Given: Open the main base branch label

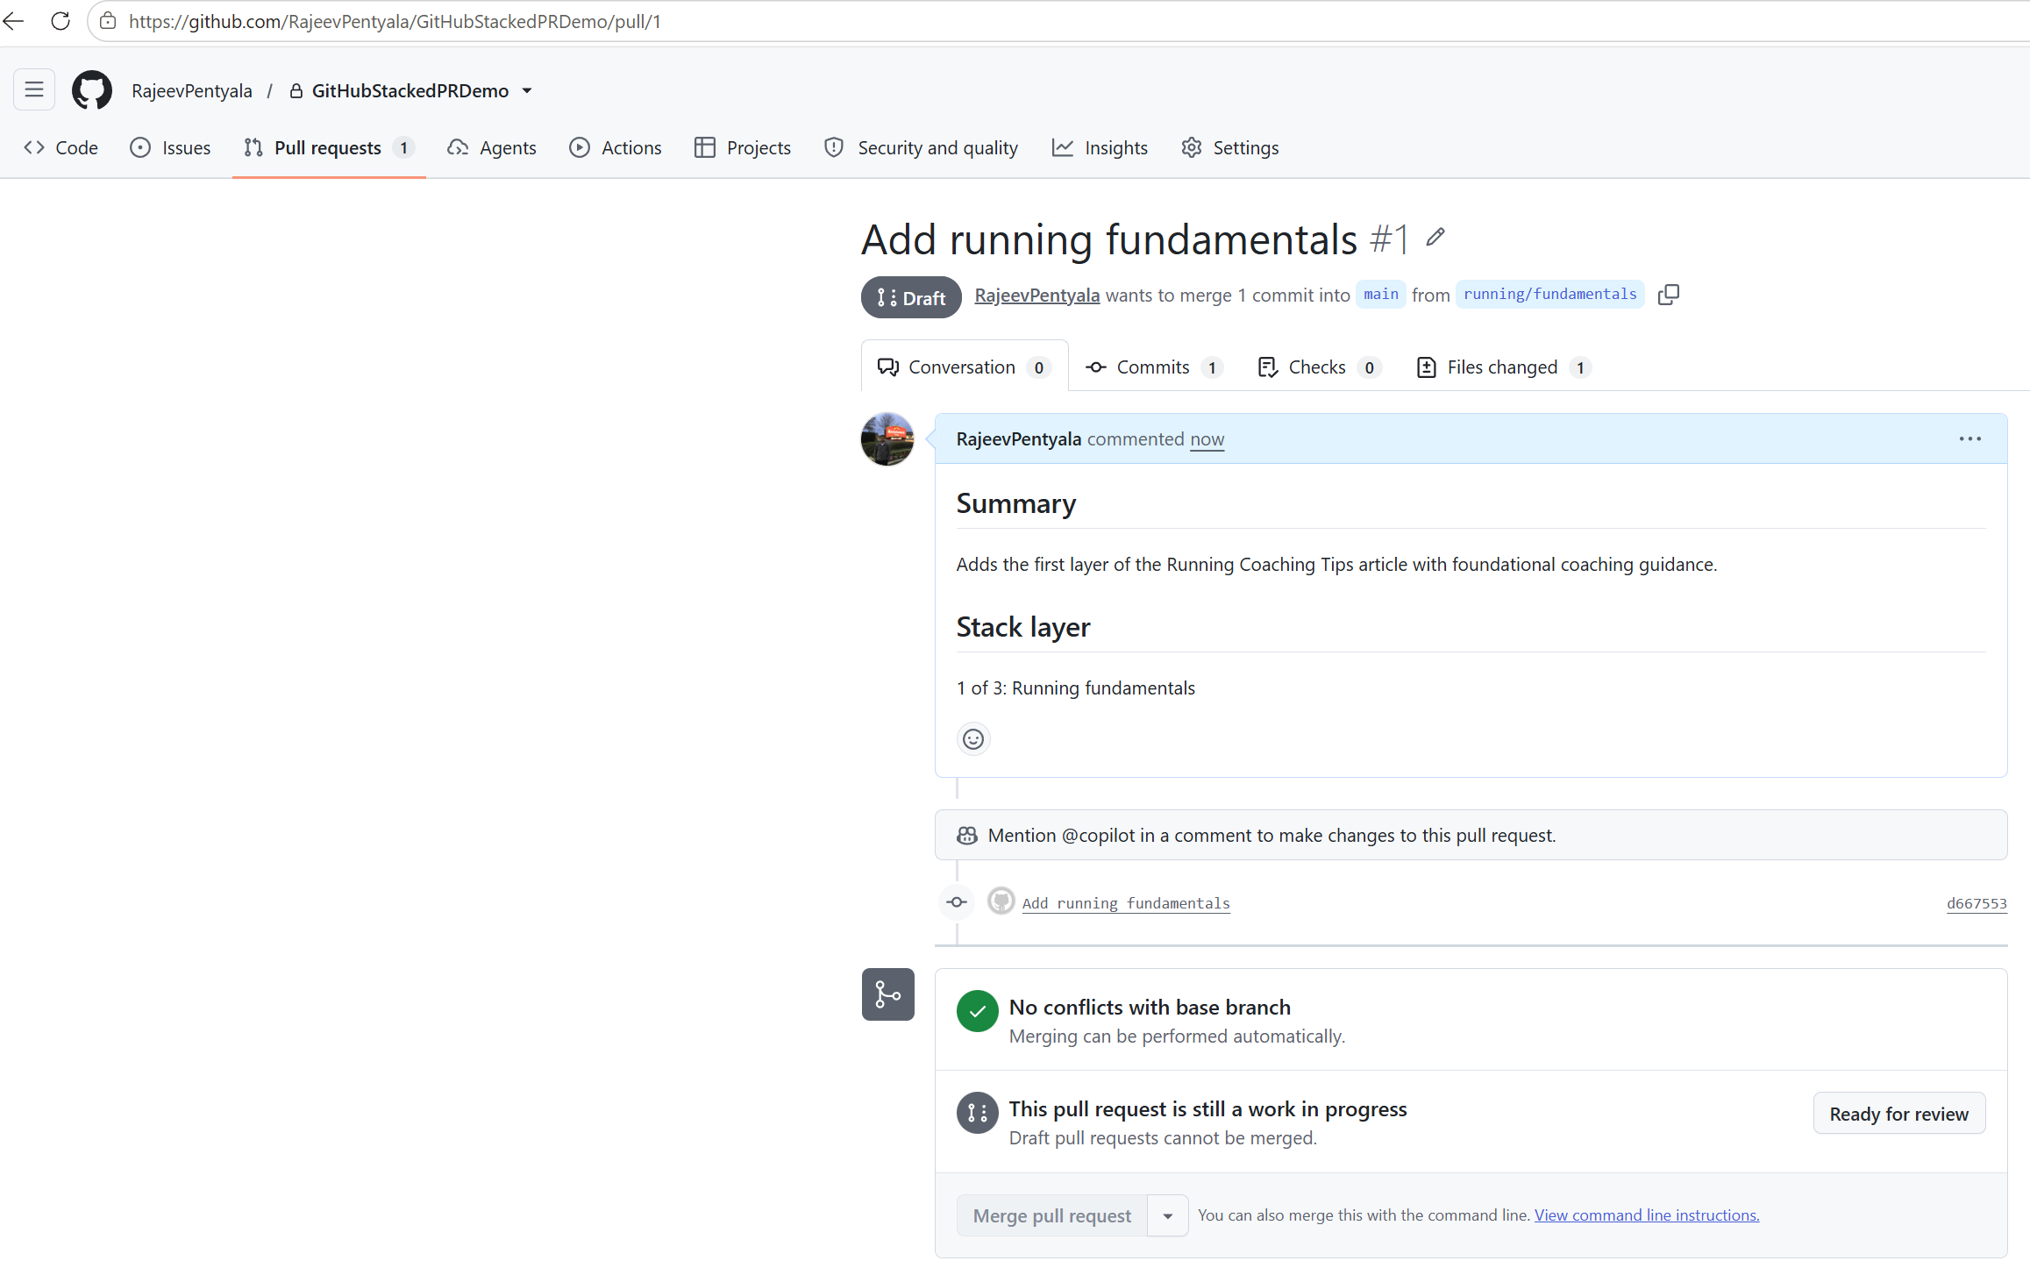Looking at the screenshot, I should pyautogui.click(x=1380, y=295).
